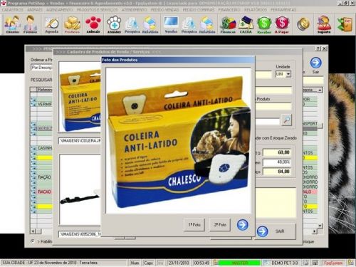The width and height of the screenshot is (356, 267).
Task: Click the status bar icon left of MASTER
Action: (216, 263)
